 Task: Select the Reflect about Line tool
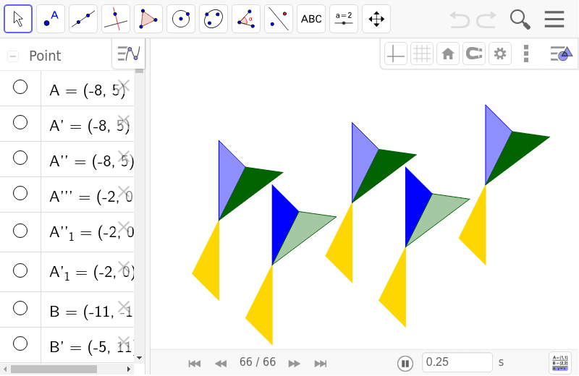click(x=279, y=19)
